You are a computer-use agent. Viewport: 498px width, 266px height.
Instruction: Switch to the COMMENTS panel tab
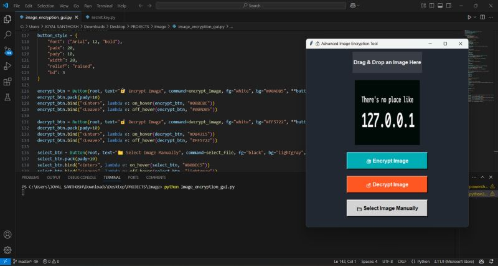coord(156,178)
